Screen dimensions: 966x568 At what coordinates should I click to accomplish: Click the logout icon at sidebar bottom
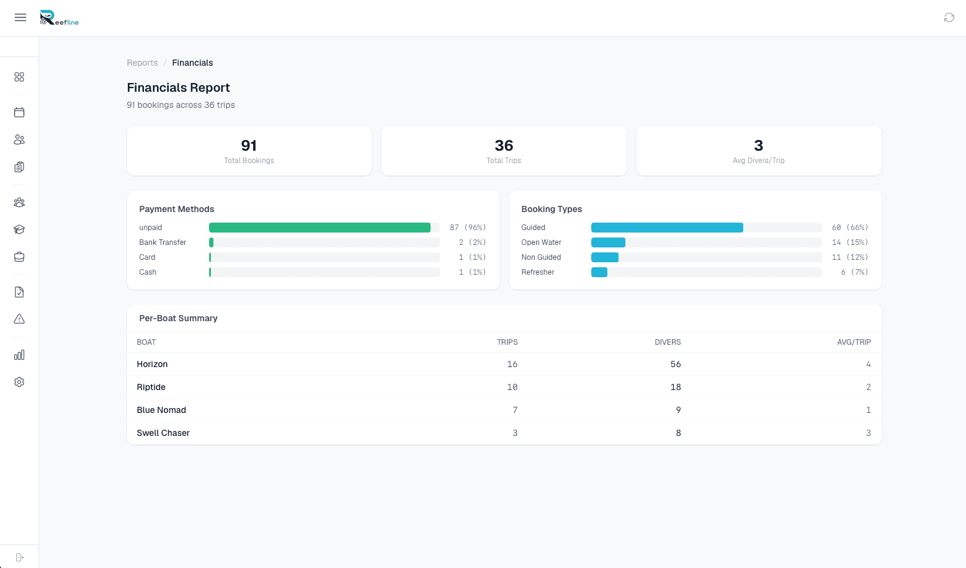(x=19, y=557)
